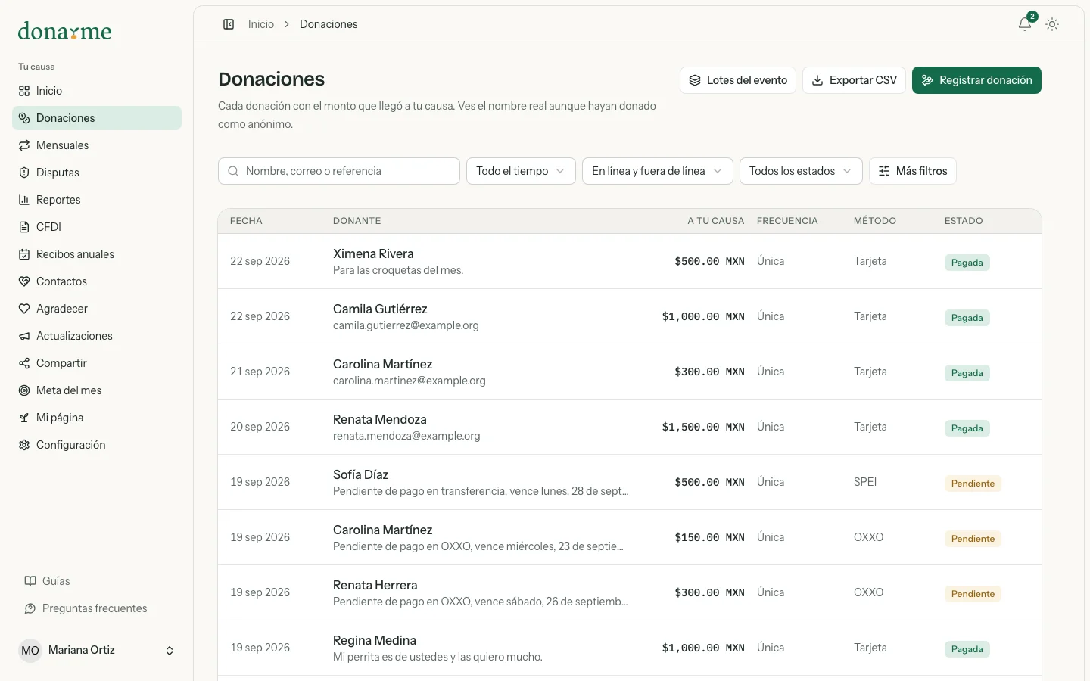Image resolution: width=1090 pixels, height=681 pixels.
Task: Open Más filtros
Action: 913,171
